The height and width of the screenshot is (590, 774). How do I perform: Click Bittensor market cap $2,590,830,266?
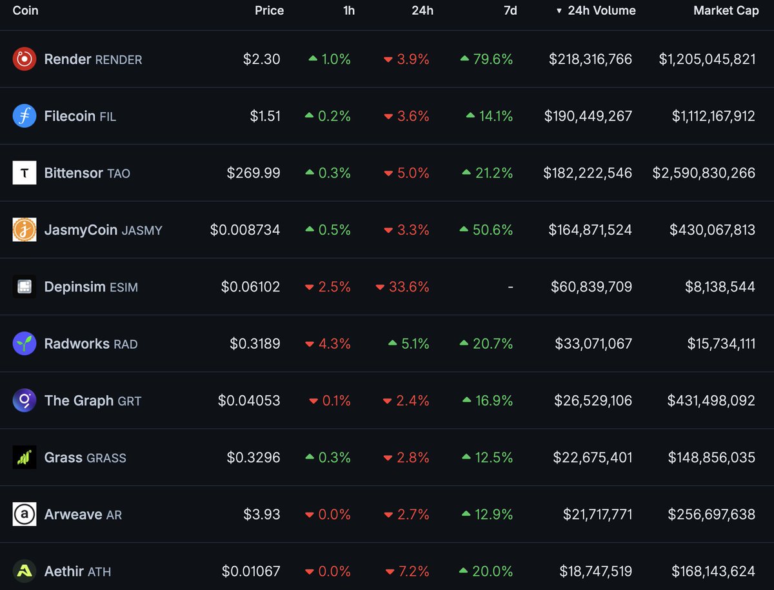pos(704,173)
